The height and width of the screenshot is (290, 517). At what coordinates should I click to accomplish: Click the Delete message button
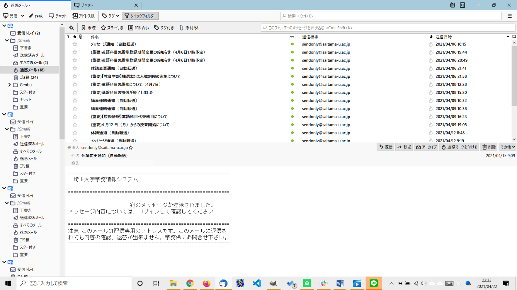[x=489, y=147]
